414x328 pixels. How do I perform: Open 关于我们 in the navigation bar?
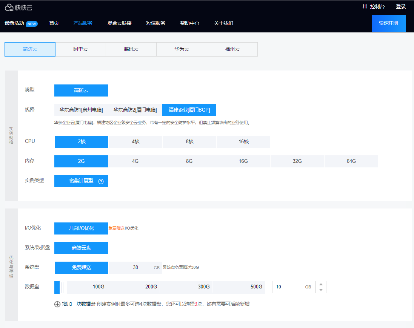(223, 23)
